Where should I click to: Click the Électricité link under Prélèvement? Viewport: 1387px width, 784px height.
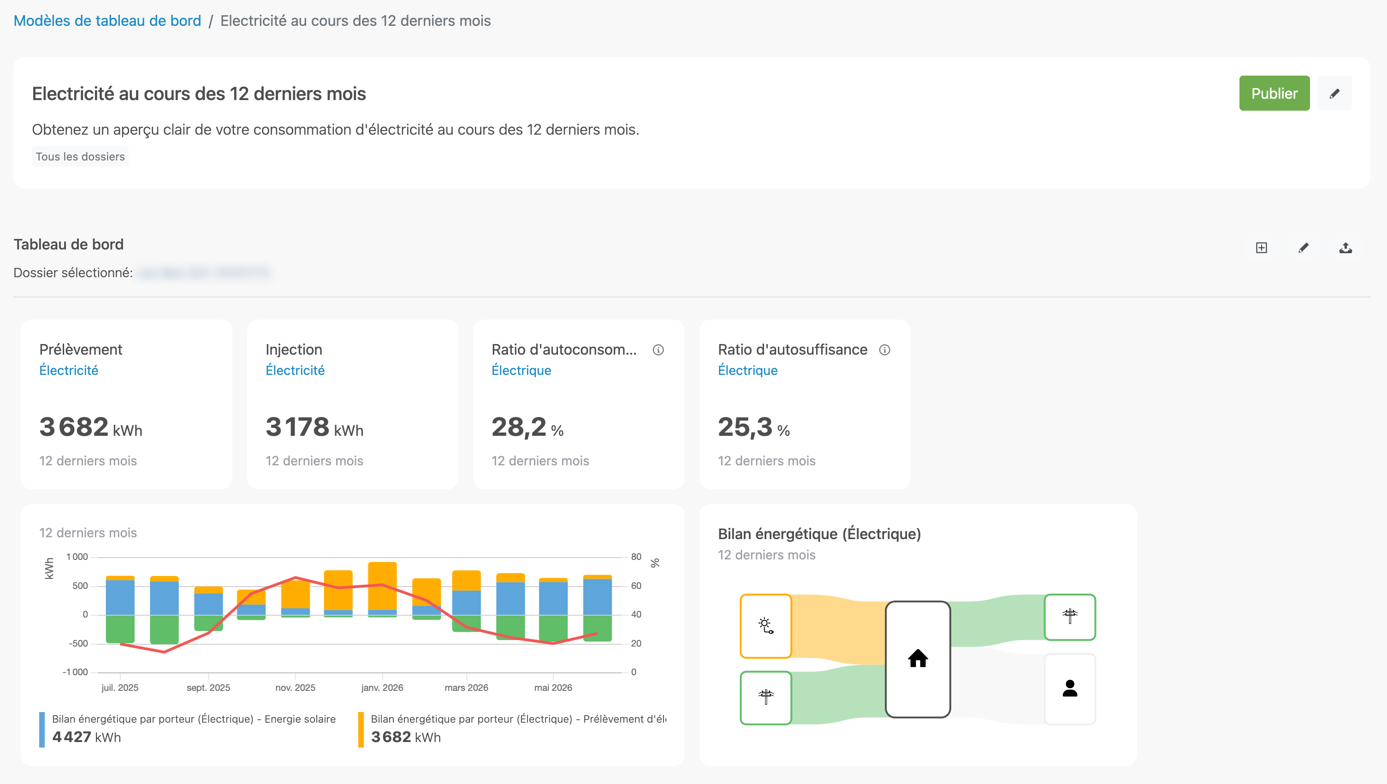click(x=69, y=370)
